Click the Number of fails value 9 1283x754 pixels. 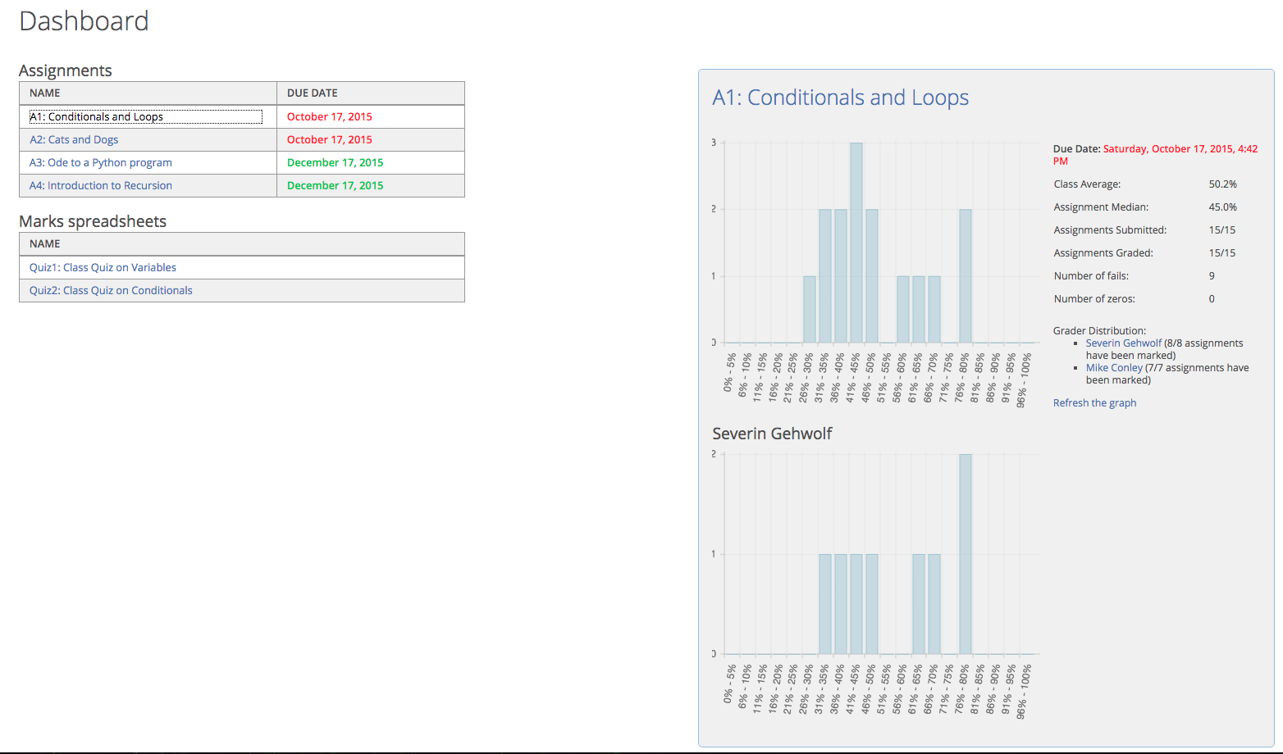tap(1212, 276)
